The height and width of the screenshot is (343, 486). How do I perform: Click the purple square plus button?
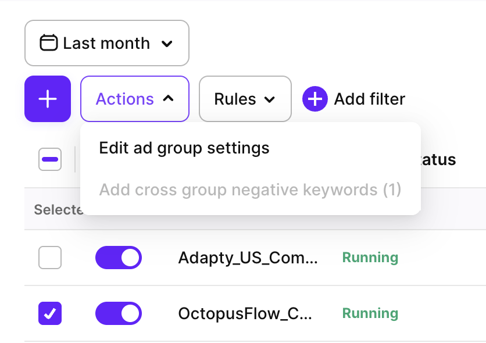click(x=48, y=99)
